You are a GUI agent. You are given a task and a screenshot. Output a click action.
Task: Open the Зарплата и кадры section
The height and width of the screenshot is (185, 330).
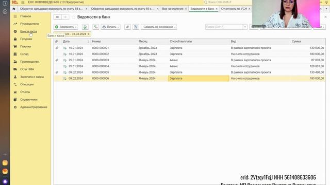point(32,77)
